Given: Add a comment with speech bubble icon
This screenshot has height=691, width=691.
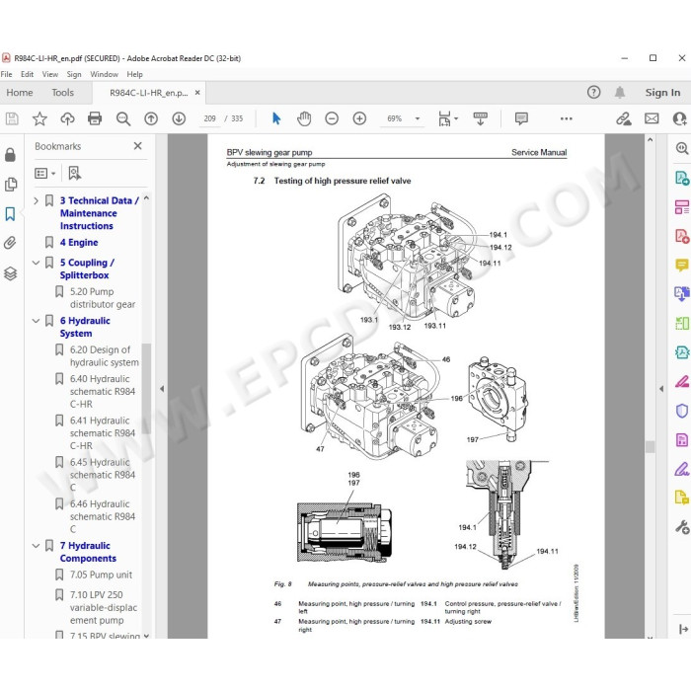Looking at the screenshot, I should coord(521,118).
